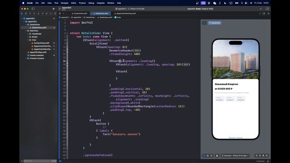Open the Library with the plus button
The image size is (290, 163).
tap(261, 9)
